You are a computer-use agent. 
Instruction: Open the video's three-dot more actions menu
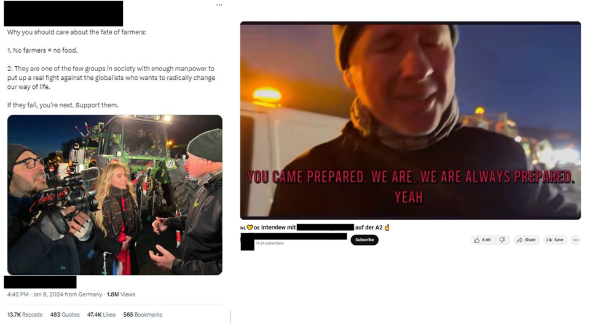click(x=575, y=240)
